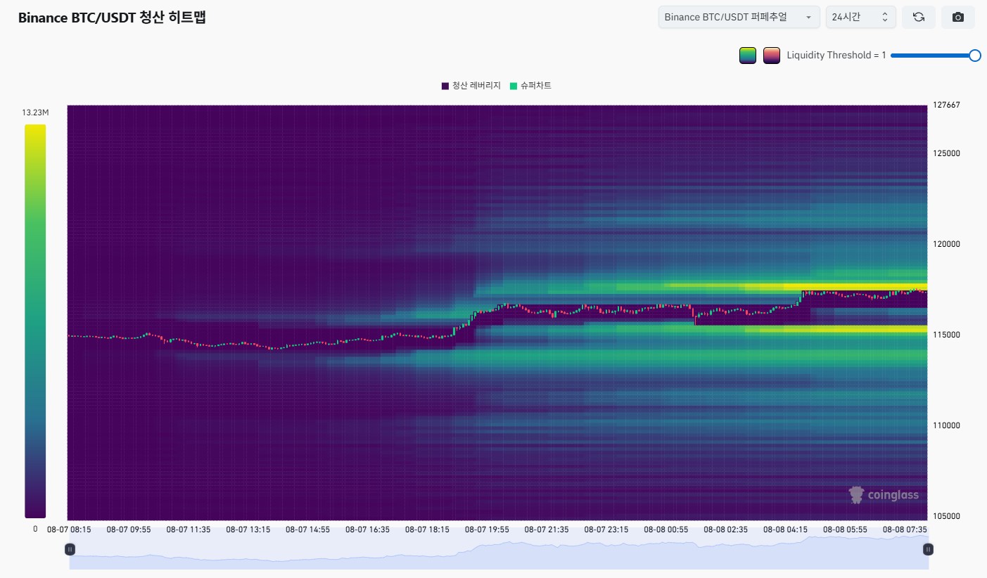Click the 08-07 11:35 time label

click(x=189, y=529)
